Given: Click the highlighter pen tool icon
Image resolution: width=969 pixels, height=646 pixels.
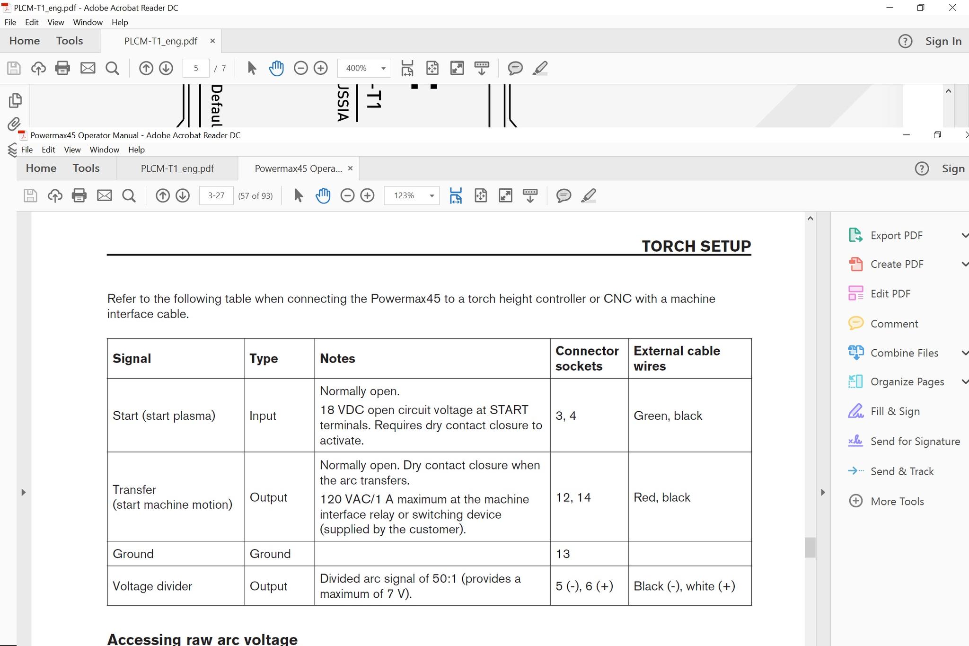Looking at the screenshot, I should click(589, 195).
